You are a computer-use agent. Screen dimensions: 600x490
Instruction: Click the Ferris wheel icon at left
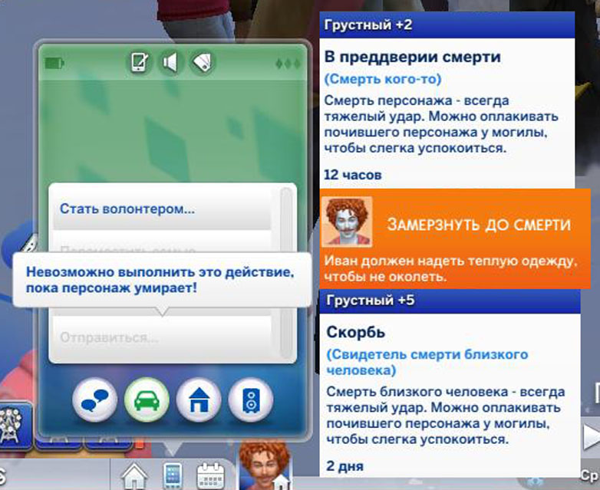[14, 426]
